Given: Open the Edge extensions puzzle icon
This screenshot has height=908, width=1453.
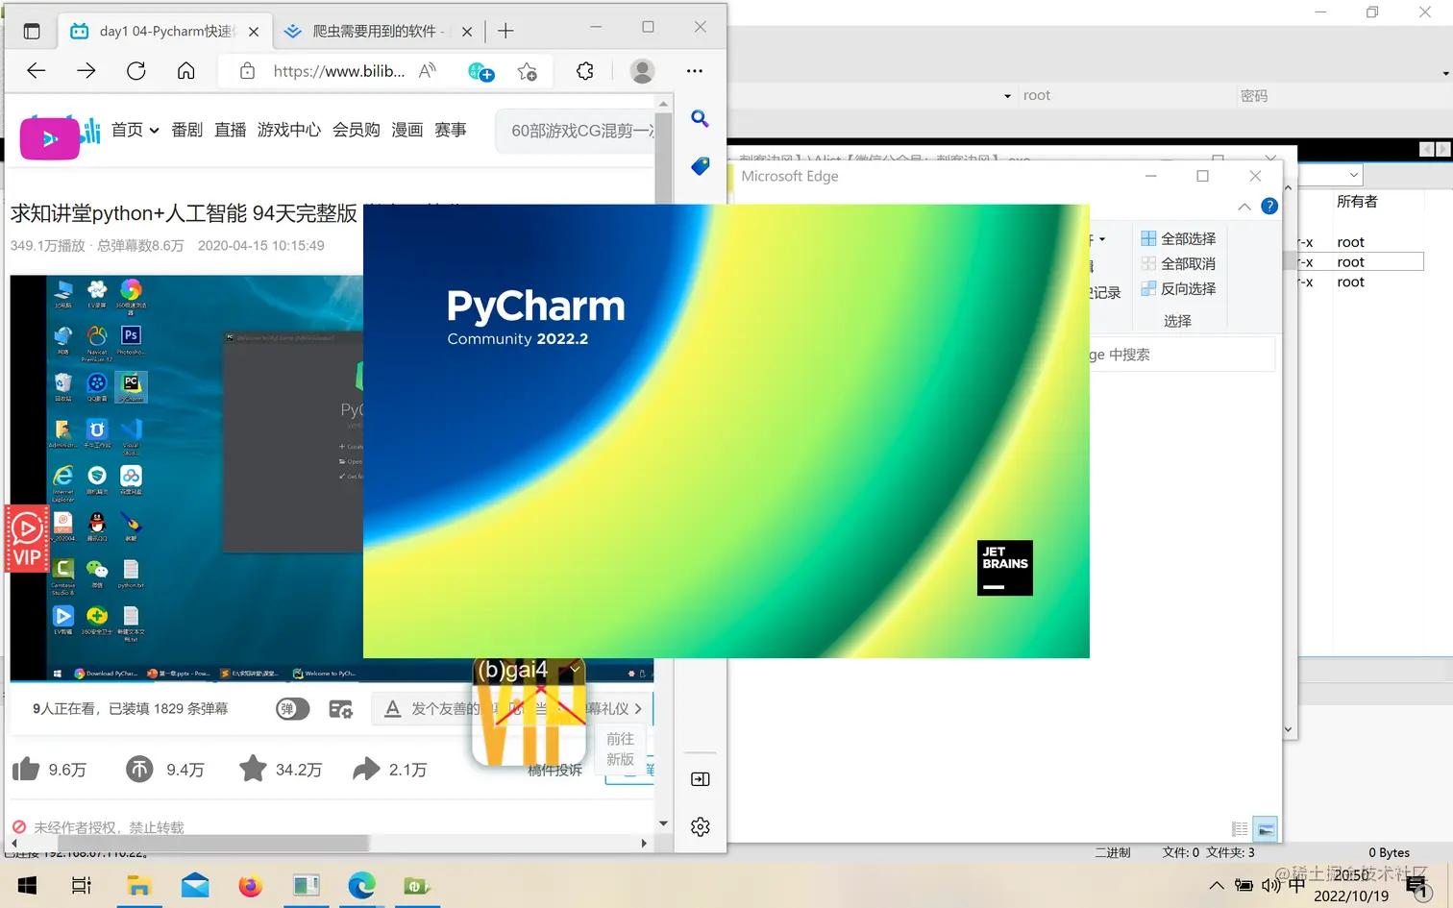Looking at the screenshot, I should (585, 70).
